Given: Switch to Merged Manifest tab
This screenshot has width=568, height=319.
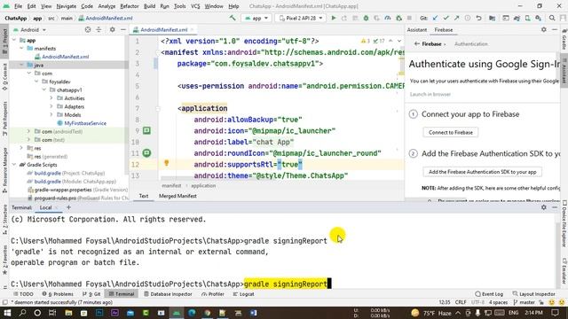Looking at the screenshot, I should [177, 196].
